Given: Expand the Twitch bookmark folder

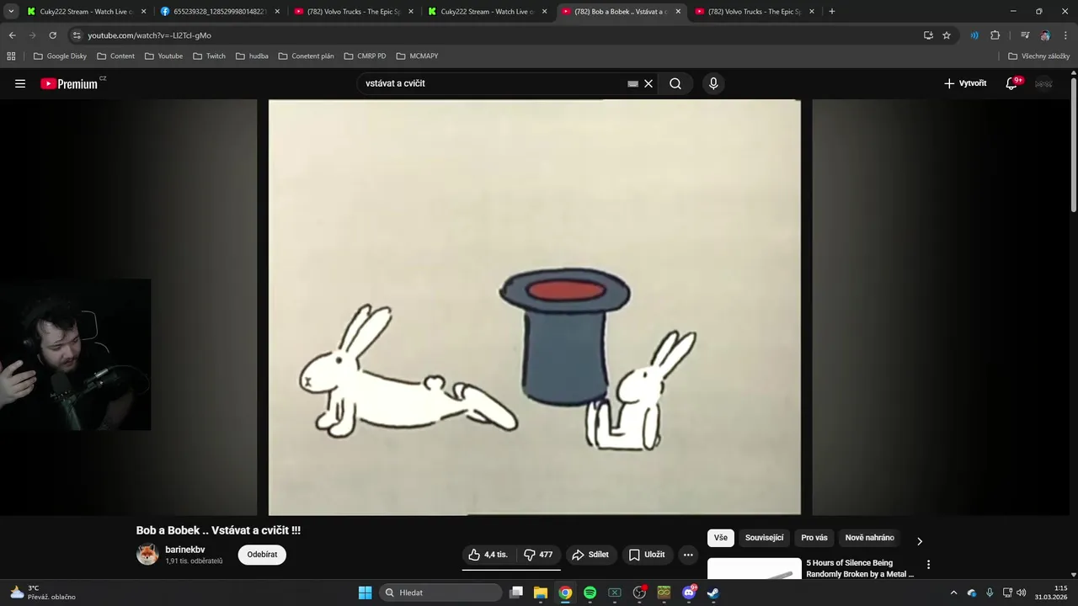Looking at the screenshot, I should point(210,56).
